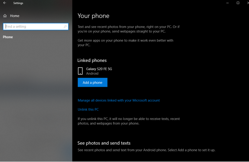Click the Home house icon
Image resolution: width=249 pixels, height=162 pixels.
tap(5, 16)
